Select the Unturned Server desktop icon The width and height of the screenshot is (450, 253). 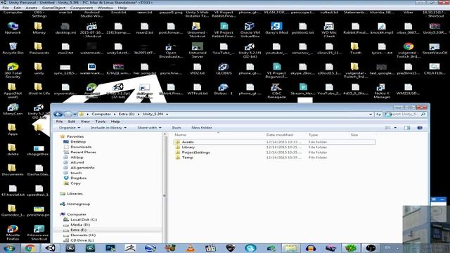click(x=198, y=50)
